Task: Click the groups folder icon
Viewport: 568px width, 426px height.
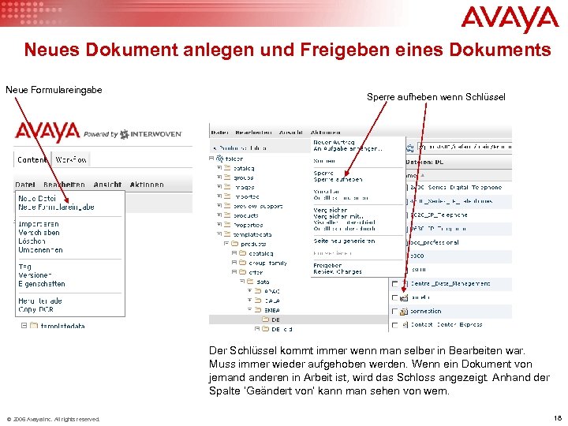Action: [227, 177]
